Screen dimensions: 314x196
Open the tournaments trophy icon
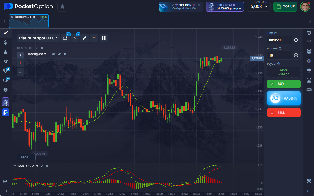[x=309, y=71]
